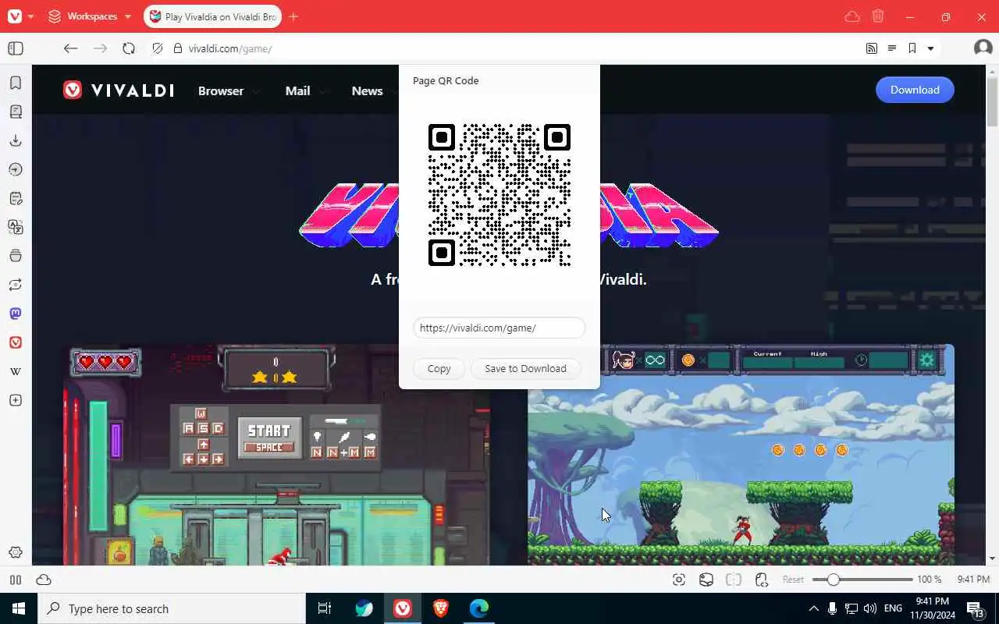Screen dimensions: 999x624
Task: Open the Notes panel
Action: 16,198
